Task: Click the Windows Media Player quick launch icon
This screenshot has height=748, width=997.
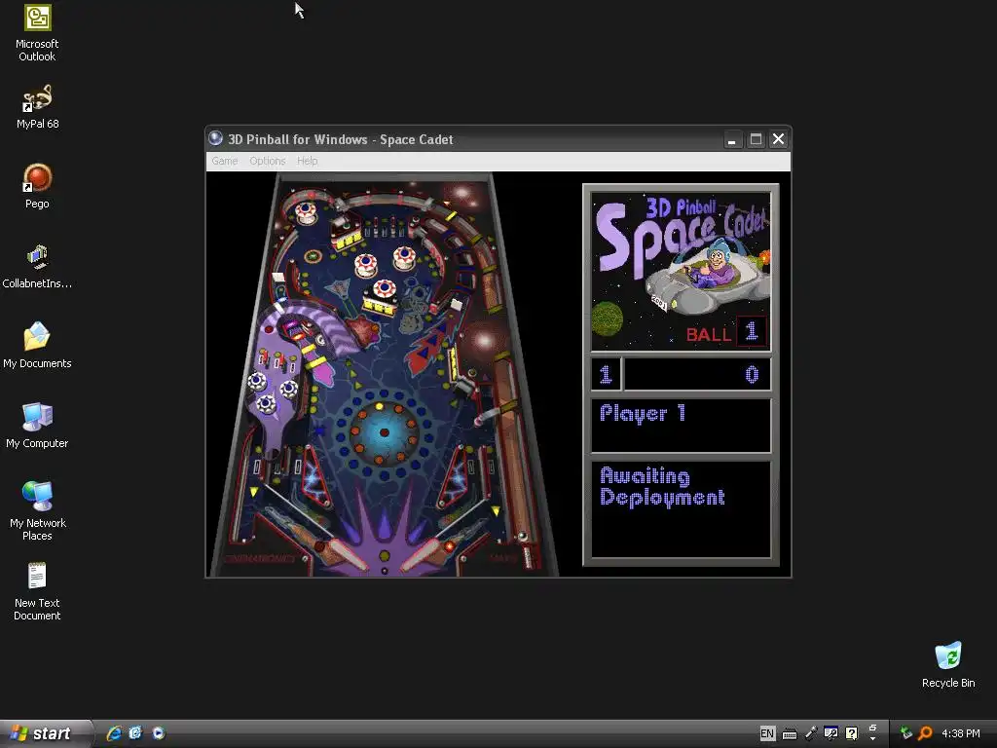Action: coord(159,733)
